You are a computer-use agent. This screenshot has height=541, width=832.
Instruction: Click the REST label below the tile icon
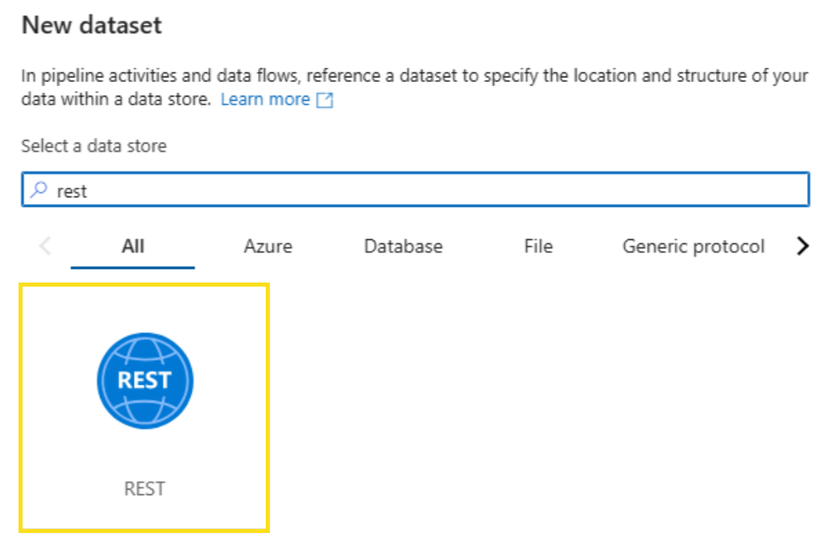[145, 488]
